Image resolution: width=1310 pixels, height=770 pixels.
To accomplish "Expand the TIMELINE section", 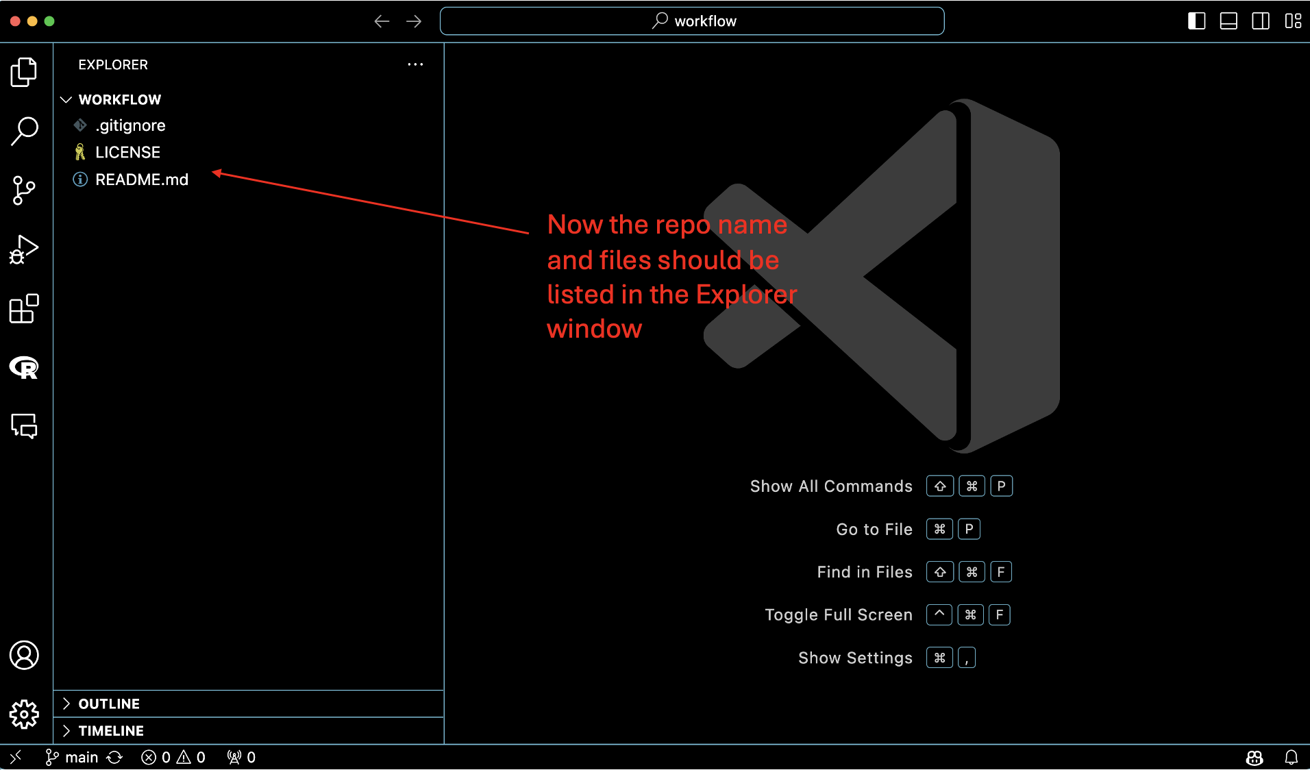I will pos(249,731).
